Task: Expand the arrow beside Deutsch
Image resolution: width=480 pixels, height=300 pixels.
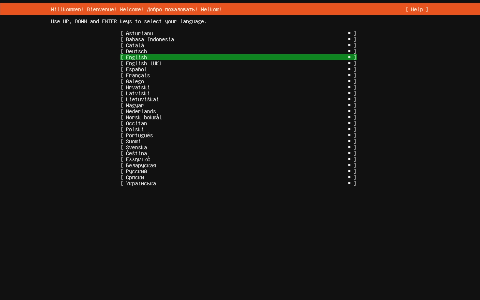Action: click(x=350, y=51)
